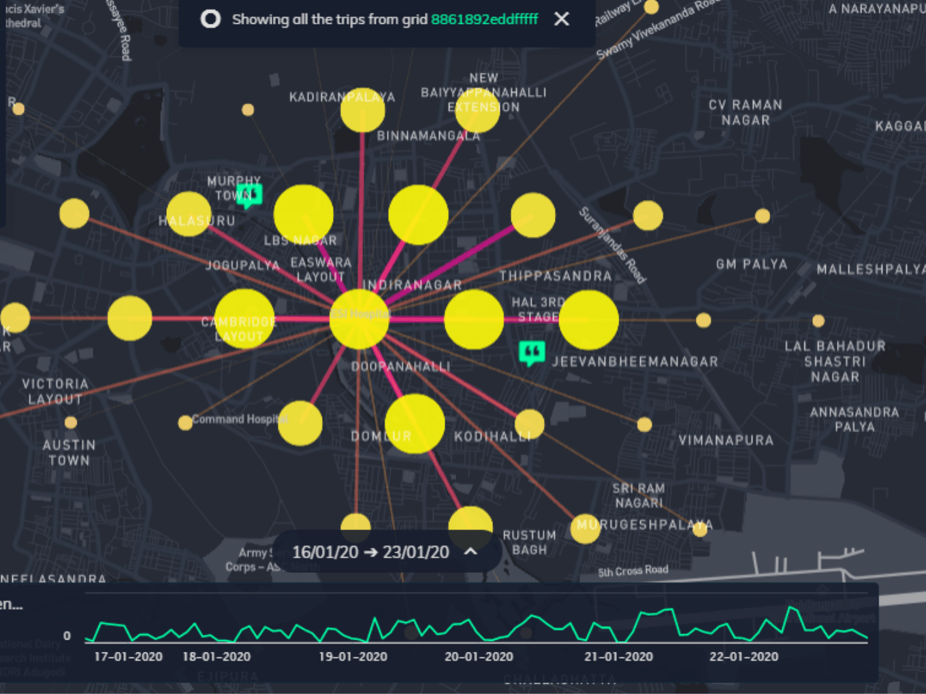This screenshot has height=694, width=926.
Task: Click the yellow circle at Halasuru
Action: click(189, 214)
